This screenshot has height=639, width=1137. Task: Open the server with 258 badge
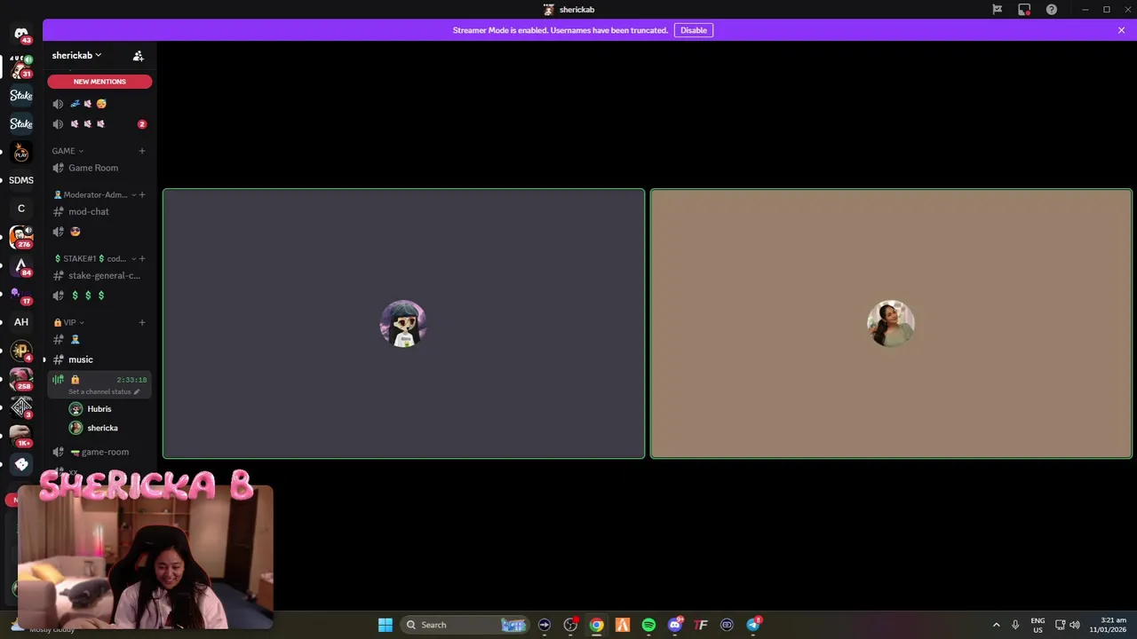[21, 379]
